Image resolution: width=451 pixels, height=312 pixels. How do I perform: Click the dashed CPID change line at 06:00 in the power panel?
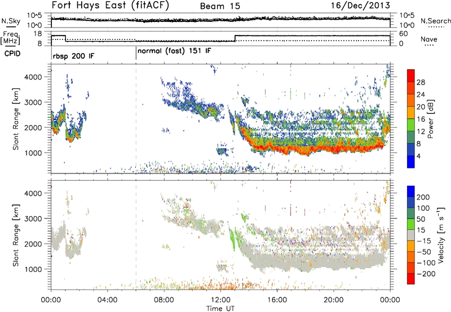coord(136,119)
